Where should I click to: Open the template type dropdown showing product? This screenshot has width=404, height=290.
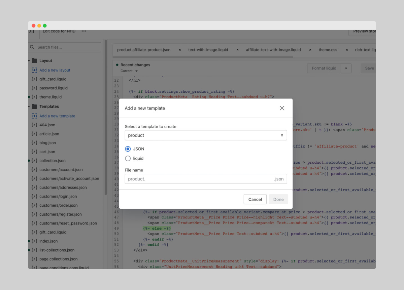[x=206, y=135]
